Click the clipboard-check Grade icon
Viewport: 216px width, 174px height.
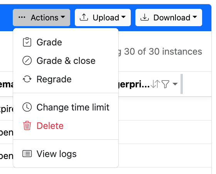coord(27,42)
